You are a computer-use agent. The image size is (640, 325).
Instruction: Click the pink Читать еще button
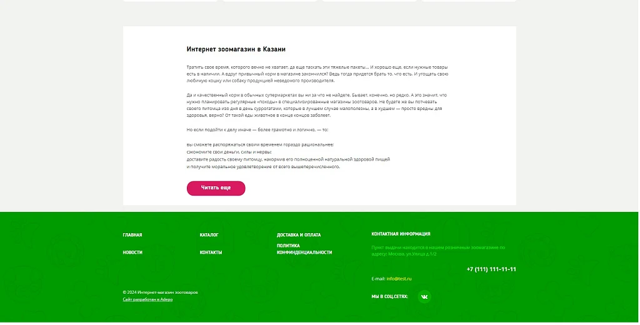point(216,188)
